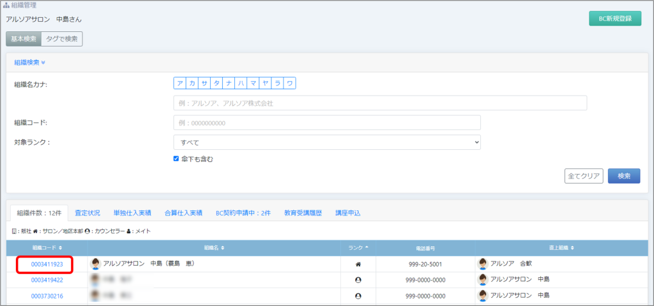
Task: Select the タグで検索 search mode toggle
Action: point(62,39)
